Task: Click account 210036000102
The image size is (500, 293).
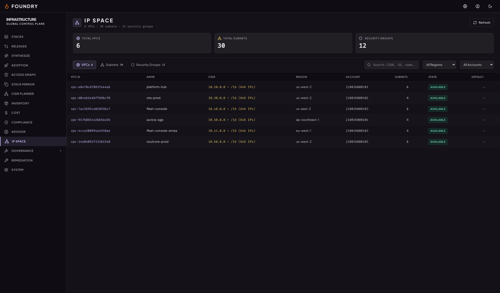Action: 357,98
